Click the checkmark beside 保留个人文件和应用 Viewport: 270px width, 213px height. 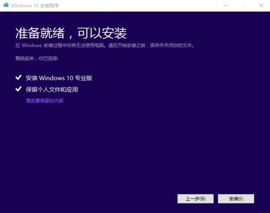(x=19, y=89)
